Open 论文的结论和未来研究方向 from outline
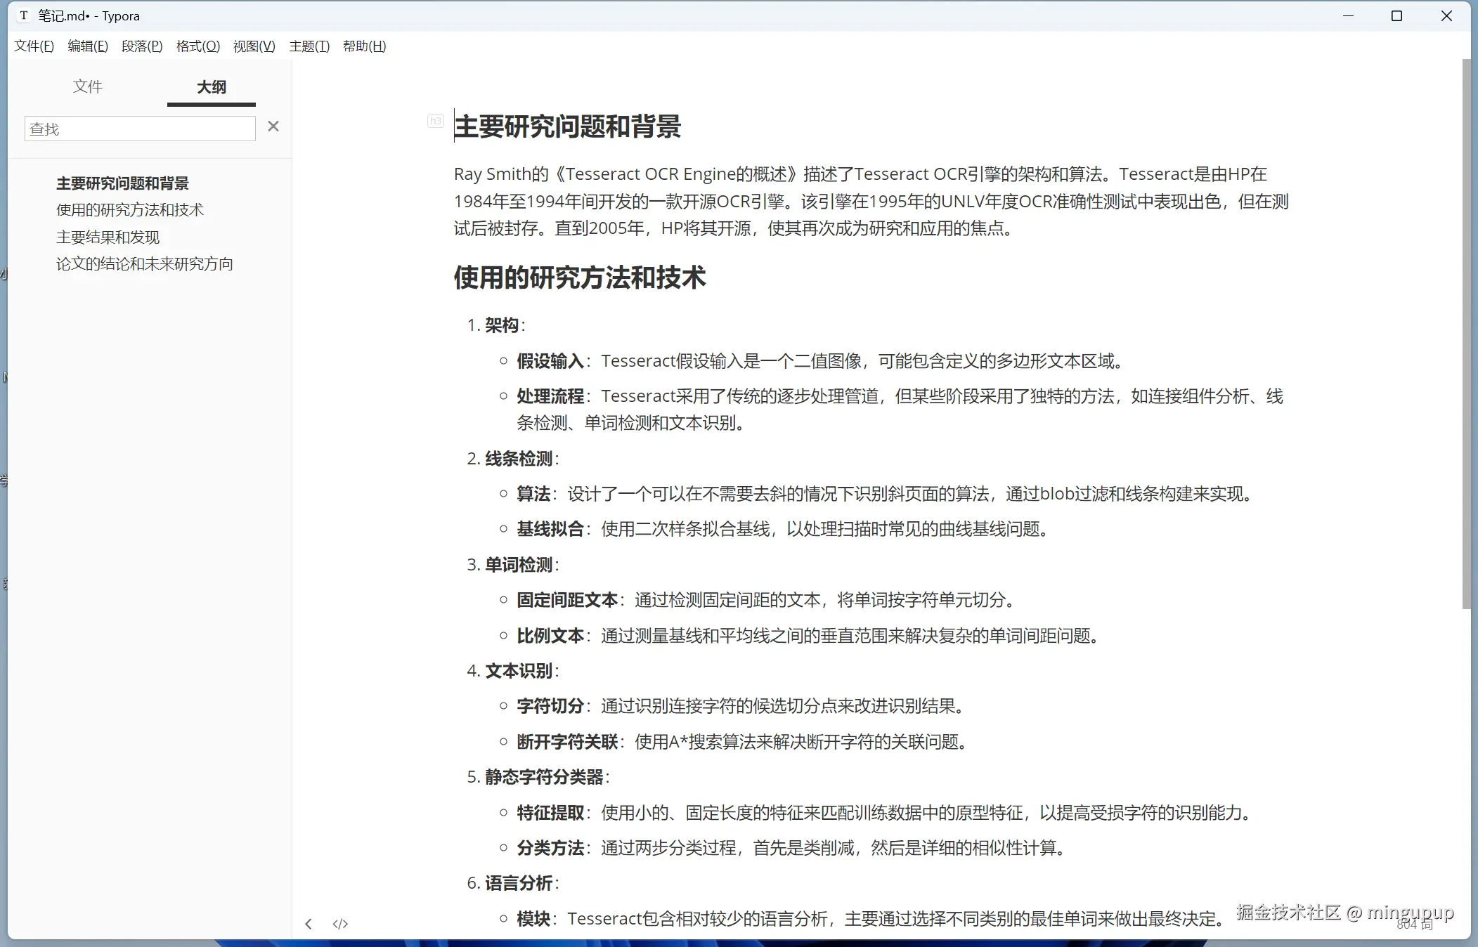Screen dimensions: 1478x947 click(x=144, y=263)
